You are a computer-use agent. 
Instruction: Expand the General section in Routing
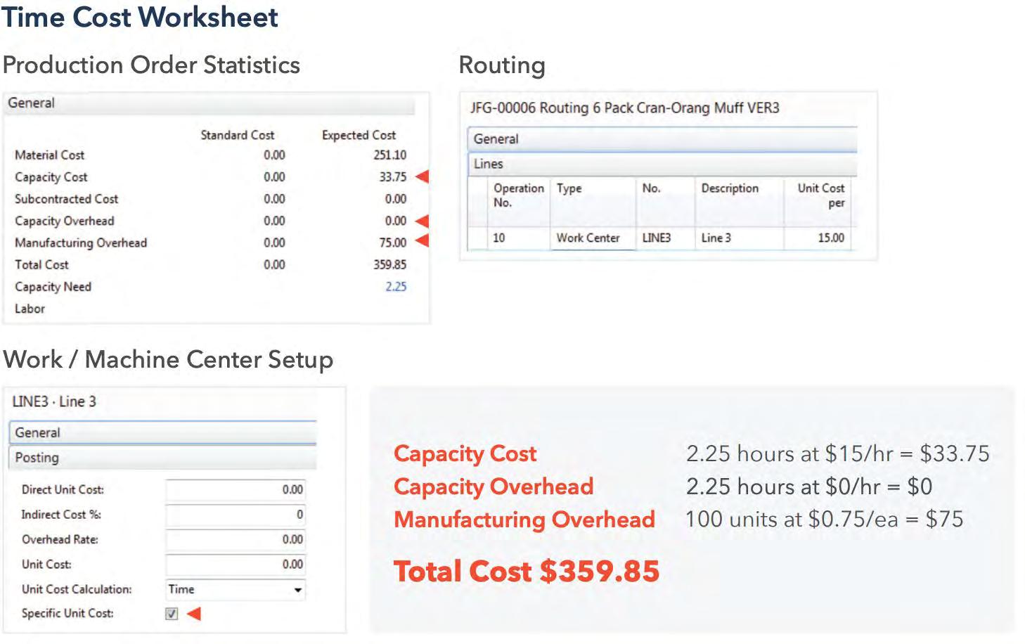(662, 139)
